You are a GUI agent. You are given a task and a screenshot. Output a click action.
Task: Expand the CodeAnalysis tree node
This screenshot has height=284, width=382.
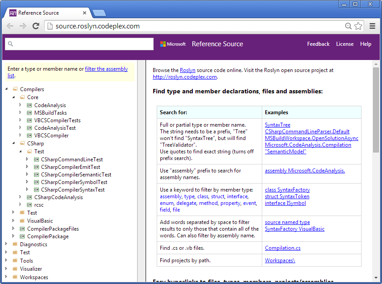(20, 106)
